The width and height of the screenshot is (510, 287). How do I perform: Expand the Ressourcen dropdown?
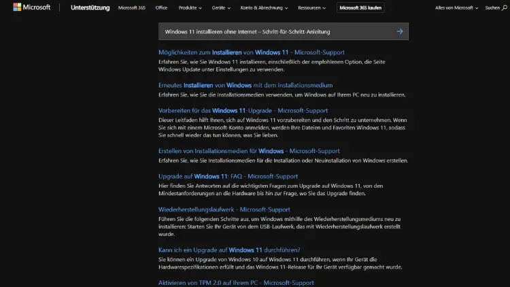coord(311,7)
